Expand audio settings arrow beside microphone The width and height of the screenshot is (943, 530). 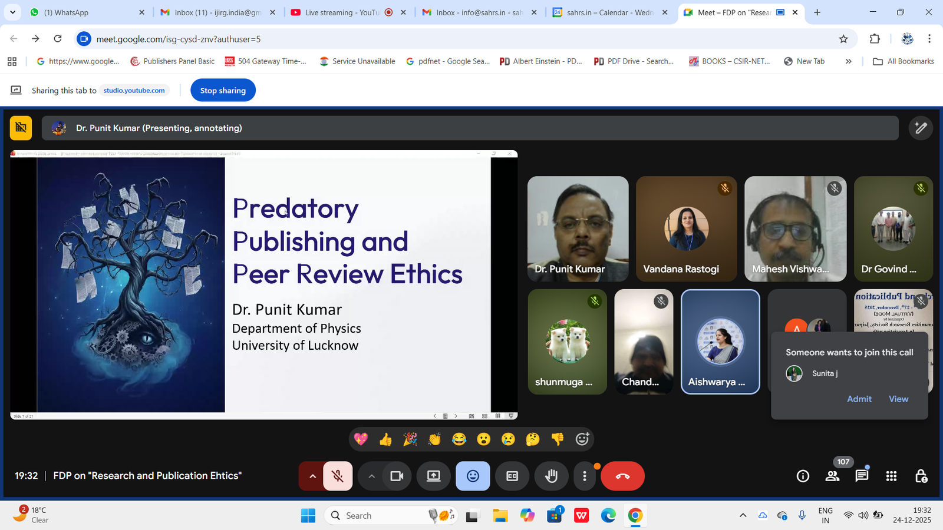click(312, 476)
